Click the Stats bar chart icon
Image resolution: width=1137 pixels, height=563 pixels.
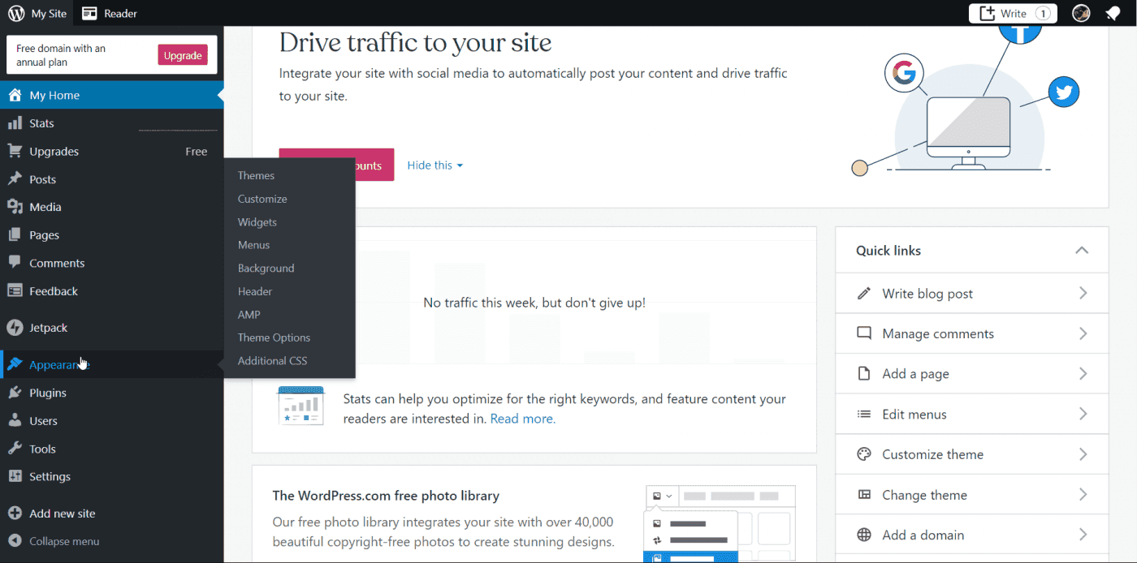pos(15,123)
